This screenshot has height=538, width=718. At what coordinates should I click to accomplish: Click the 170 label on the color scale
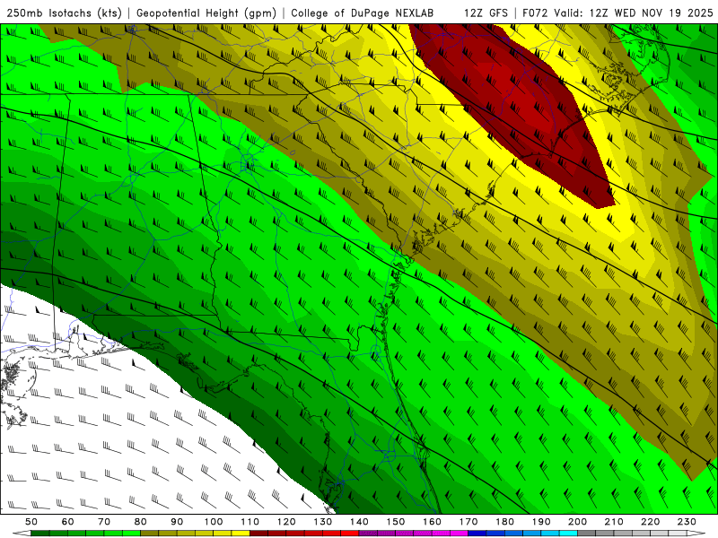[x=468, y=522]
